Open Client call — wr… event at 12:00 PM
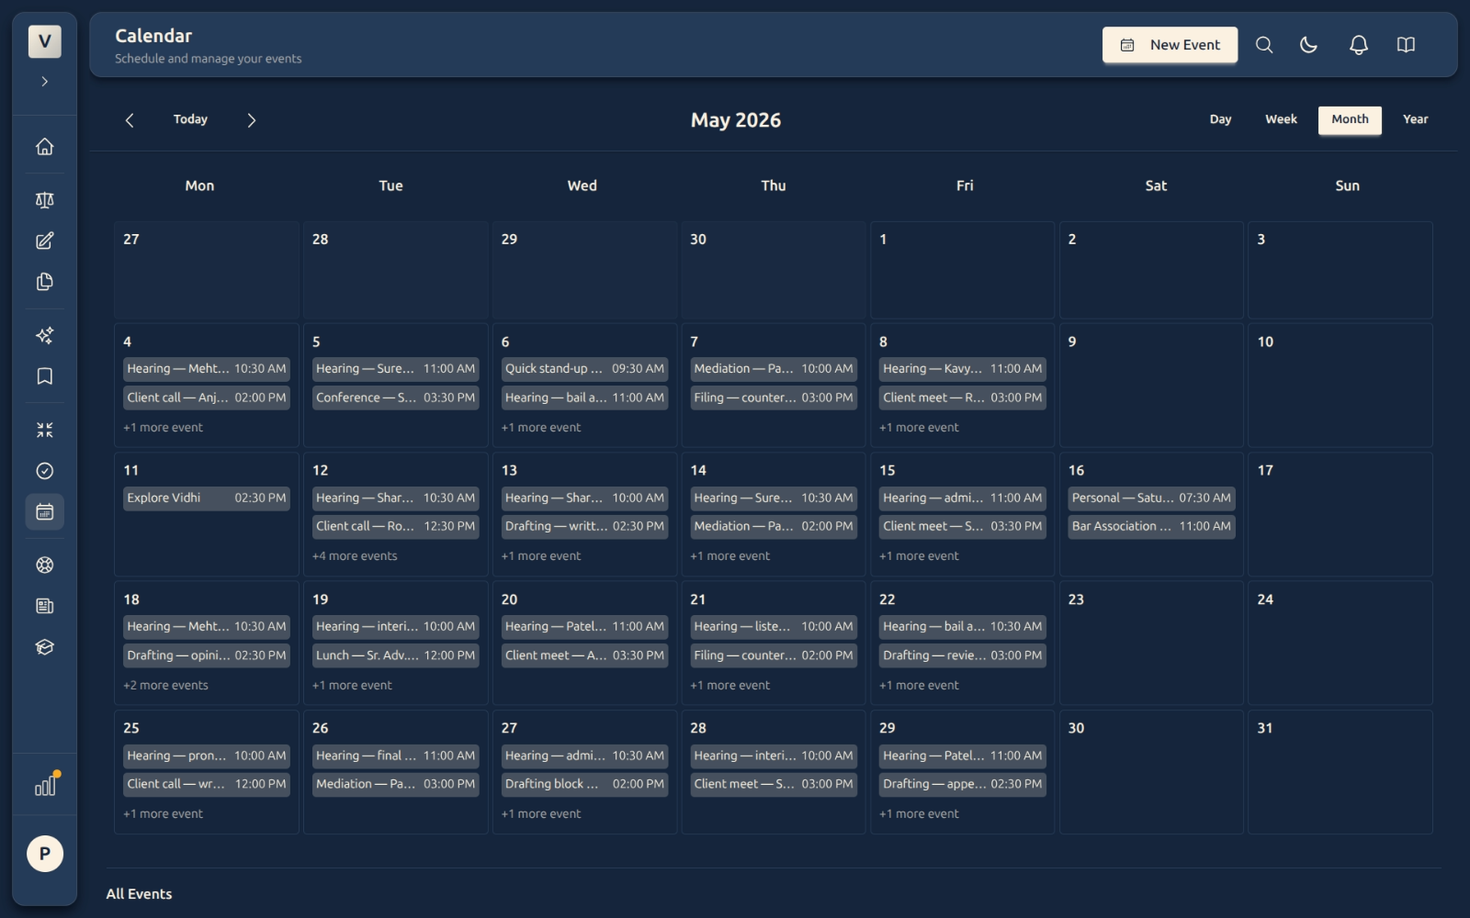1470x918 pixels. tap(207, 784)
